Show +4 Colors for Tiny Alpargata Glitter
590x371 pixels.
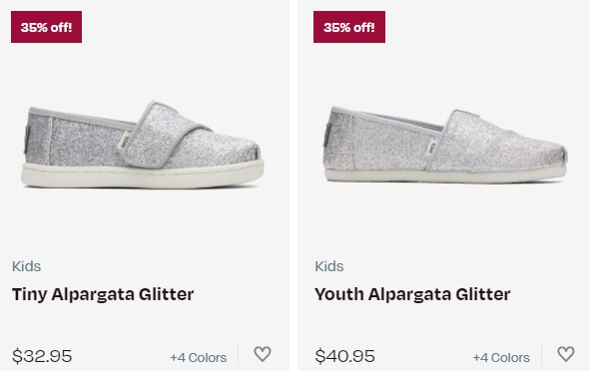coord(199,357)
